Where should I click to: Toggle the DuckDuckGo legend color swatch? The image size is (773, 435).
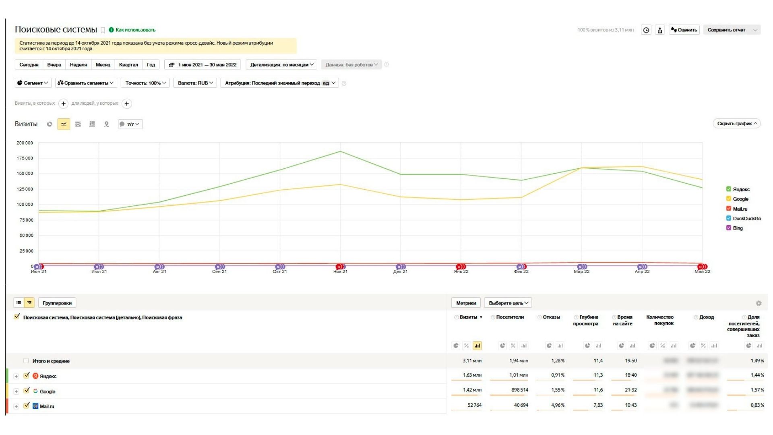click(x=728, y=218)
